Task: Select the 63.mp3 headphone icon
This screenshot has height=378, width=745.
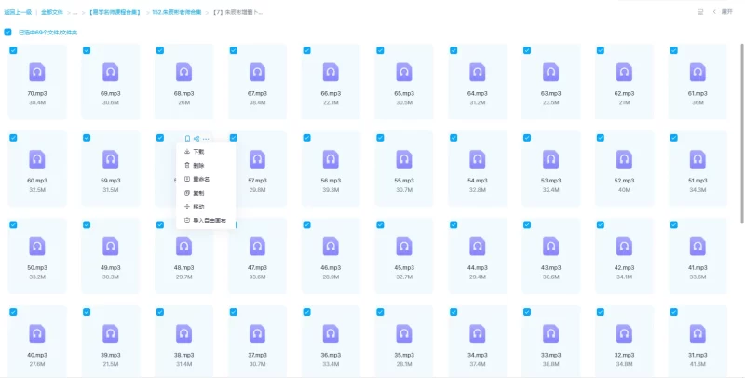Action: click(x=550, y=73)
